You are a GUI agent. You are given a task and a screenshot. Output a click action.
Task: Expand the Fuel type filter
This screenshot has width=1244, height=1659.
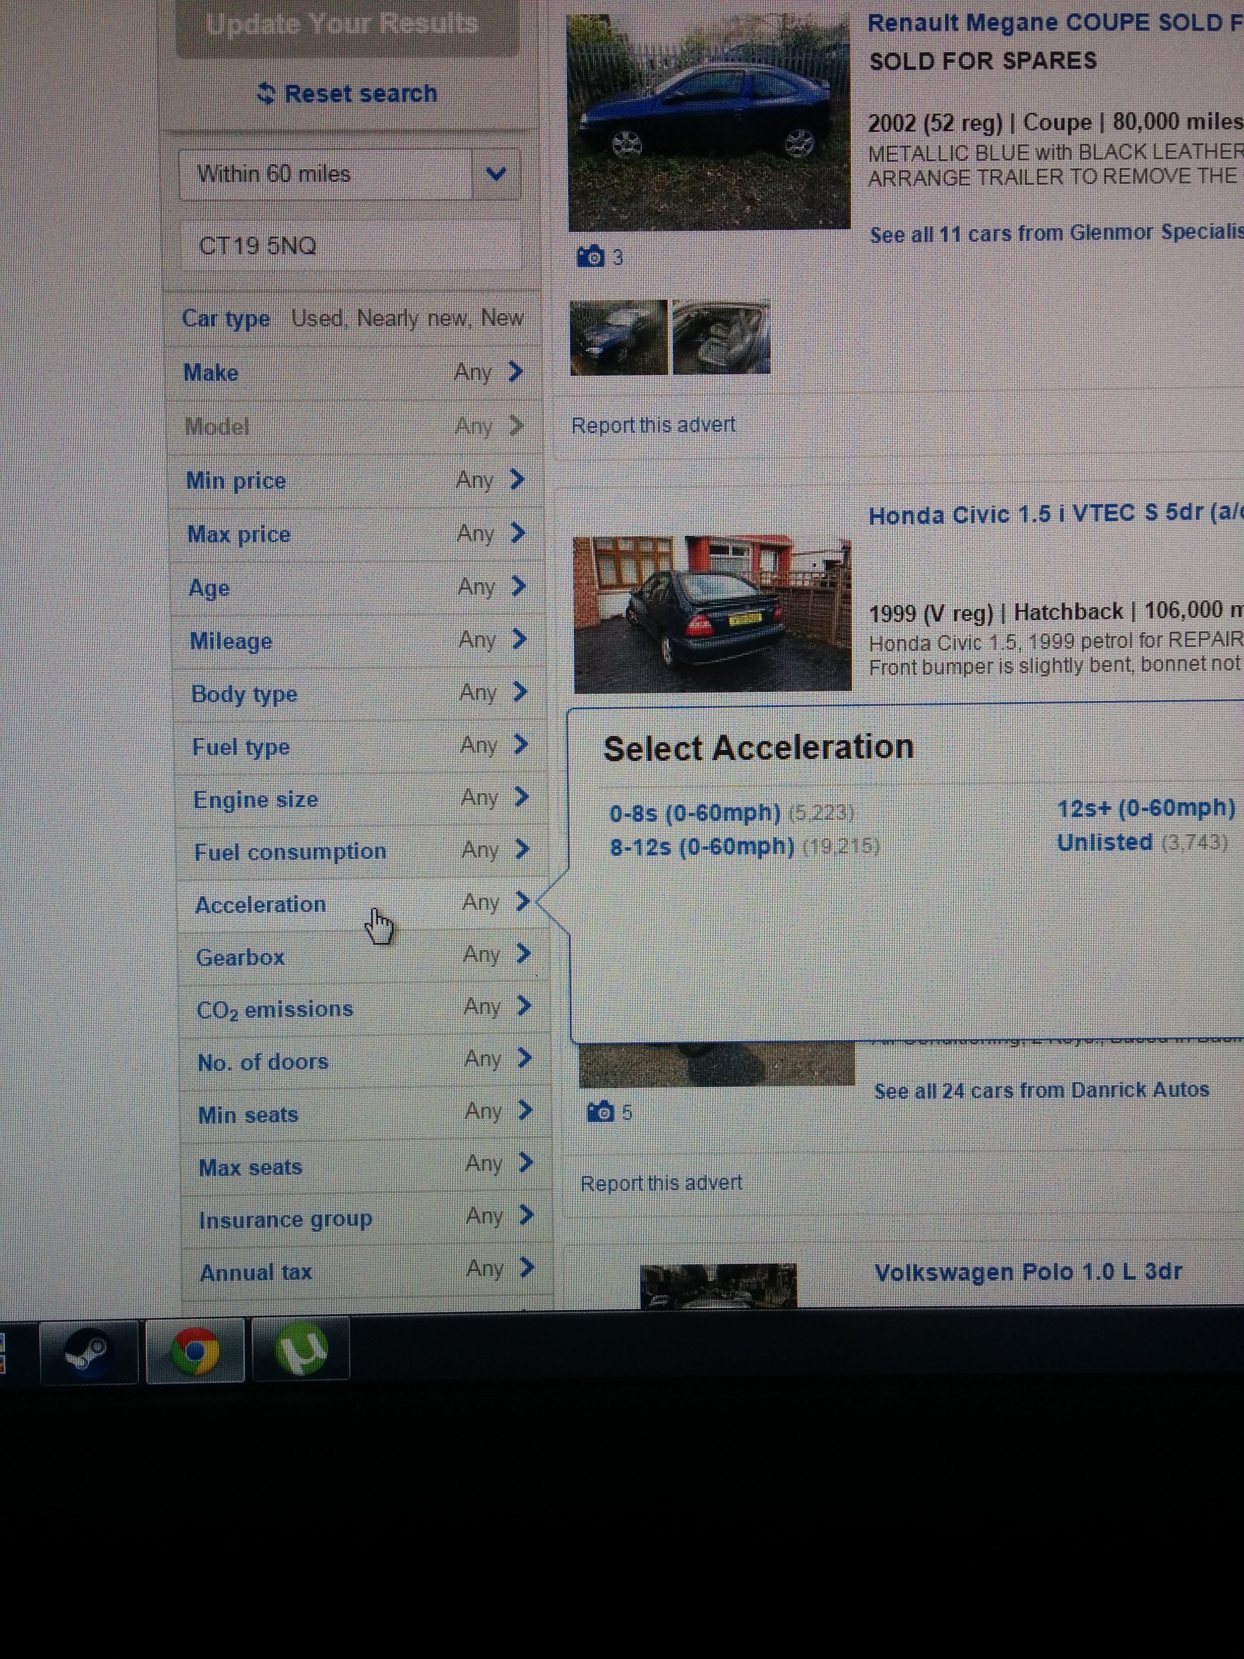[x=361, y=746]
